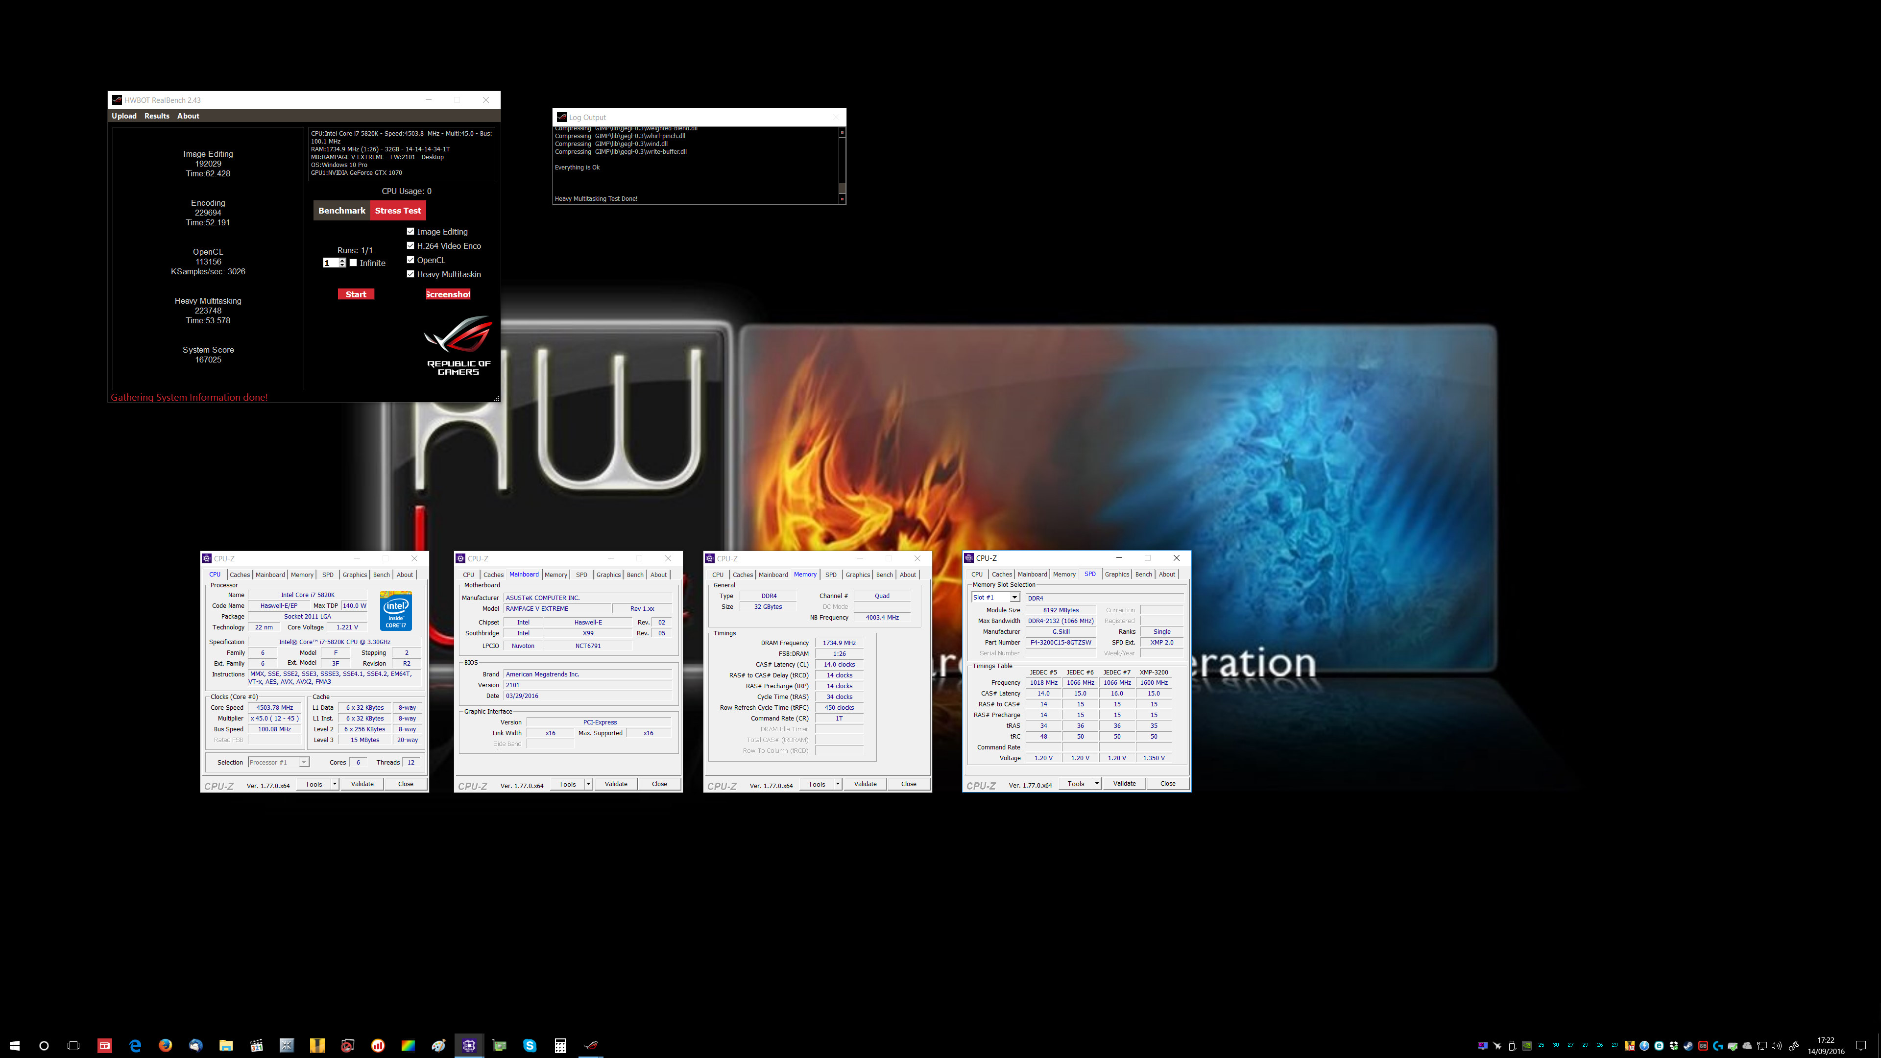This screenshot has width=1881, height=1058.
Task: Open the Sound Blaster tray icon
Action: (x=1703, y=1046)
